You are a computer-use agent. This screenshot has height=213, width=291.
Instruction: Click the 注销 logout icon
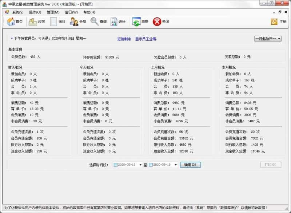[279, 21]
